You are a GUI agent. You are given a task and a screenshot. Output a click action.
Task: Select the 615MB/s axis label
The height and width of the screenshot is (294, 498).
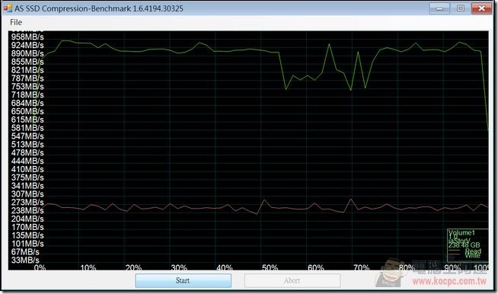[27, 120]
